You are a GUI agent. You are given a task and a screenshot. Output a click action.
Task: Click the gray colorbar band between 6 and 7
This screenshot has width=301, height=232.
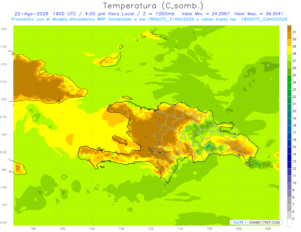[289, 208]
